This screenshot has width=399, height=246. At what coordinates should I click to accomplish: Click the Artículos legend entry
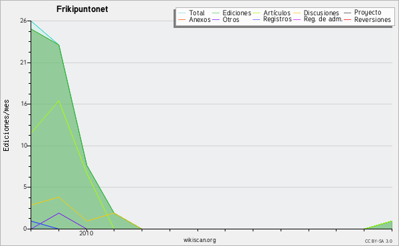click(271, 13)
